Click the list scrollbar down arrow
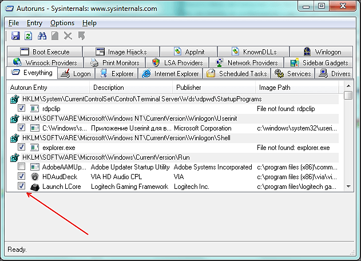This screenshot has height=261, width=361. click(348, 187)
